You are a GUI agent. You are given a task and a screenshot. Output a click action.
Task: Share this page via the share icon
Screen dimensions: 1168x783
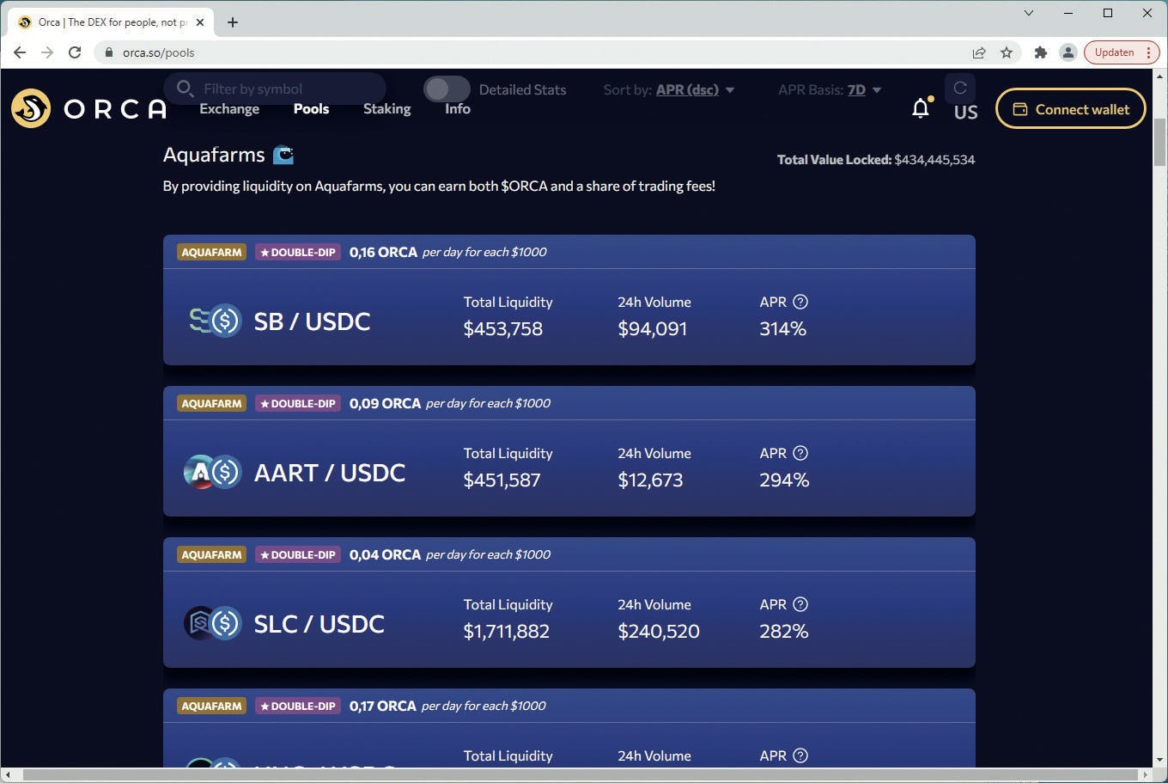coord(979,52)
